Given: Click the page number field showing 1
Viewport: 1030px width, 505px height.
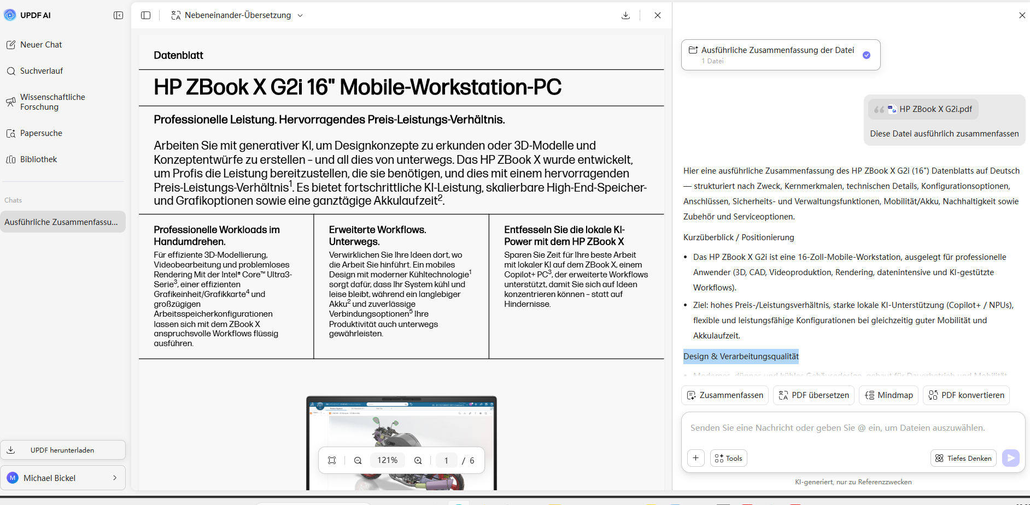Looking at the screenshot, I should coord(446,460).
